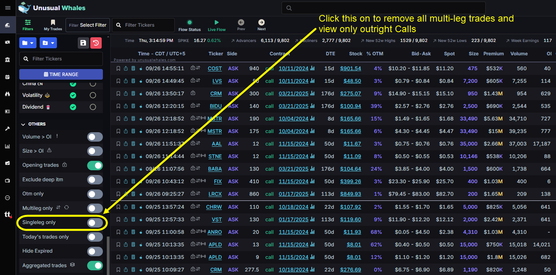
Task: Click the sidebar Filter Tickers field
Action: pos(61,58)
